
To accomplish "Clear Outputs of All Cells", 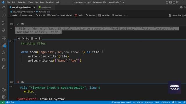I will click(60, 15).
